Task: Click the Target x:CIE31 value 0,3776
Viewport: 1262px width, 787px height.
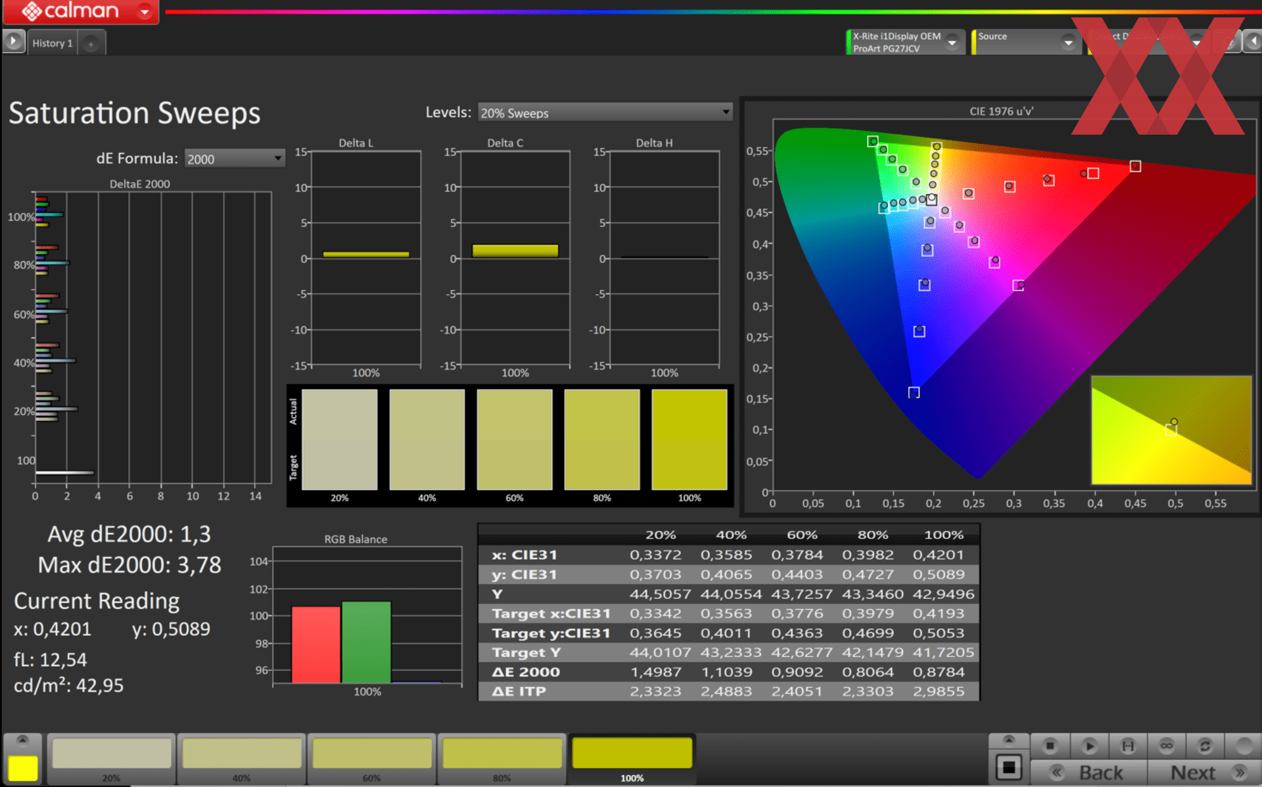Action: click(x=797, y=614)
